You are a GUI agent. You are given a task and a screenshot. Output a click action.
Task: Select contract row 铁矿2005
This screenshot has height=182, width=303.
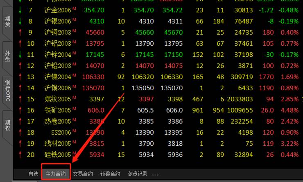[x=158, y=110]
